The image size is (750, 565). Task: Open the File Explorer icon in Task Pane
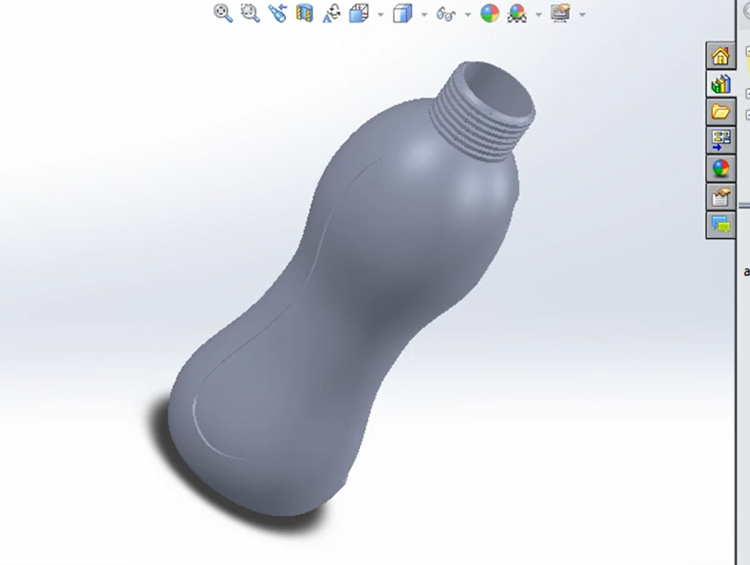[720, 112]
